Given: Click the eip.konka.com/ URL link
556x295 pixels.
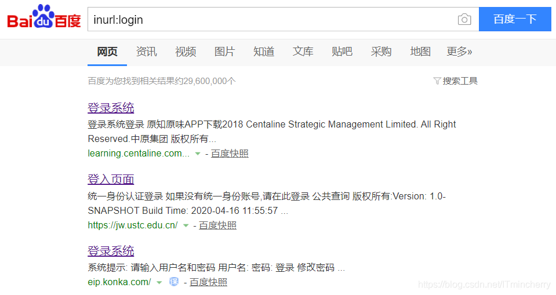Looking at the screenshot, I should [x=119, y=282].
